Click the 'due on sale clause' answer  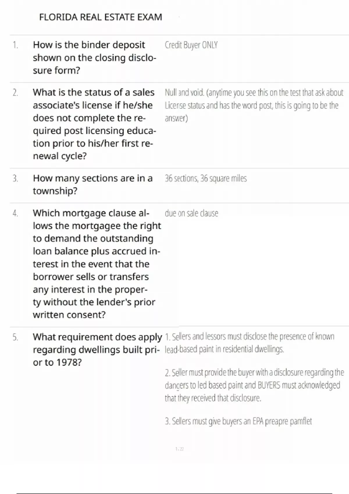[x=191, y=214]
